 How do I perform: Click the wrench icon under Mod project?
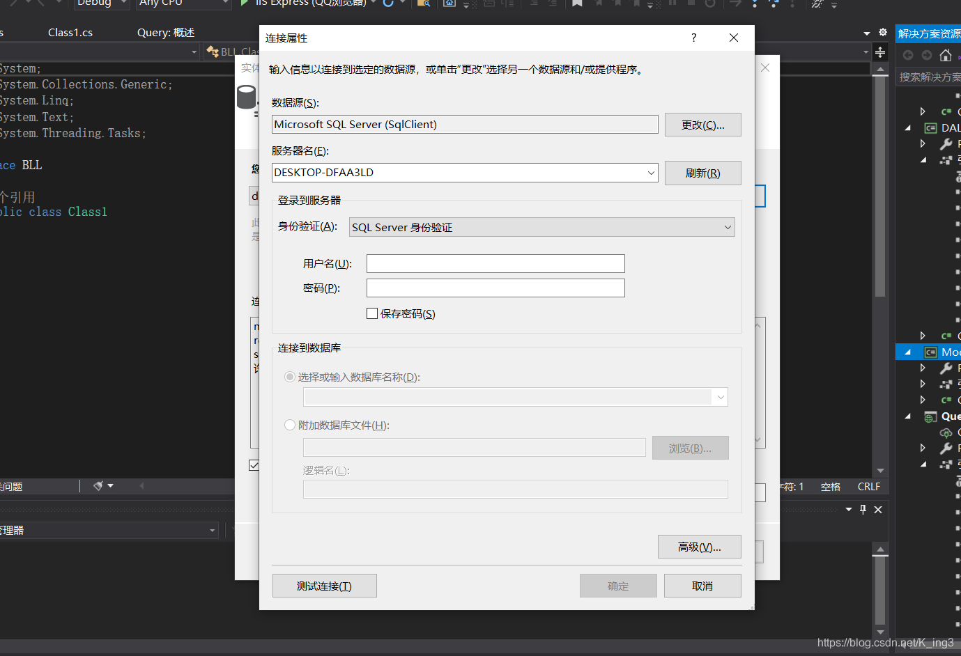point(946,368)
